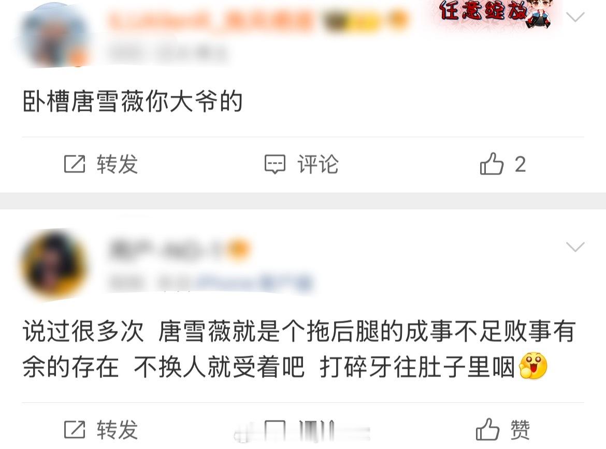Open post text 卧槽唐雪薇你大爷的
The height and width of the screenshot is (449, 606).
(133, 102)
